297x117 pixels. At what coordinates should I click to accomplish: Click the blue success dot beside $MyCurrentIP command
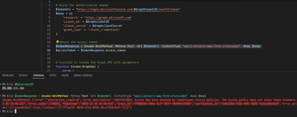coord(1,84)
